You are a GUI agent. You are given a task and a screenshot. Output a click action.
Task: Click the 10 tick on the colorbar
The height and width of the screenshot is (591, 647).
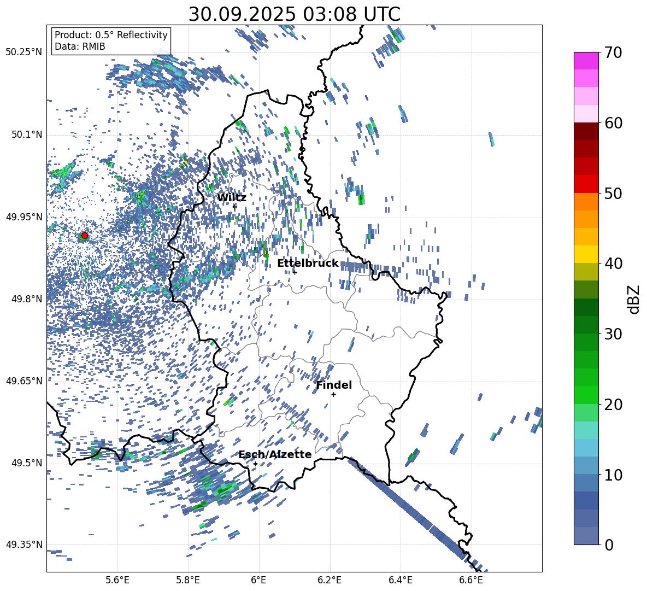coord(613,475)
